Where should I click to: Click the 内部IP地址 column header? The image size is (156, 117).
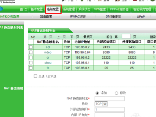tap(82, 42)
